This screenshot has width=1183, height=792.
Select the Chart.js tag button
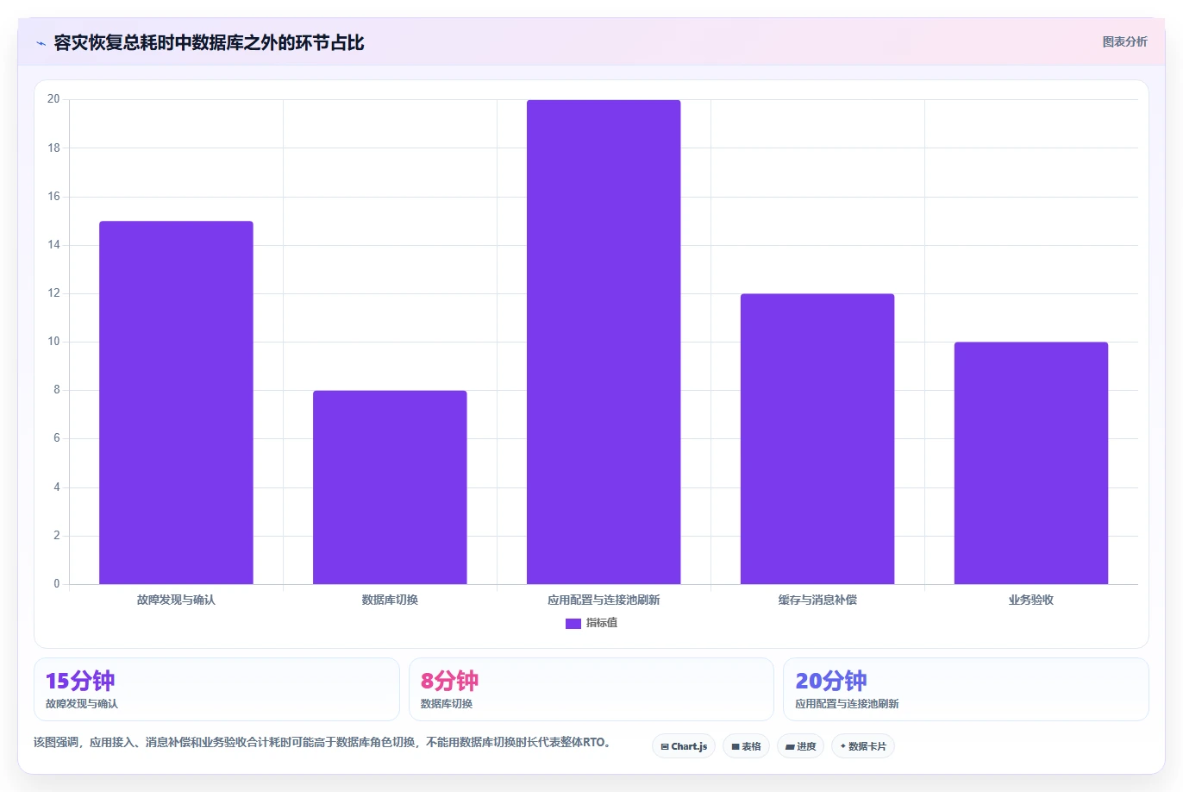[x=684, y=746]
